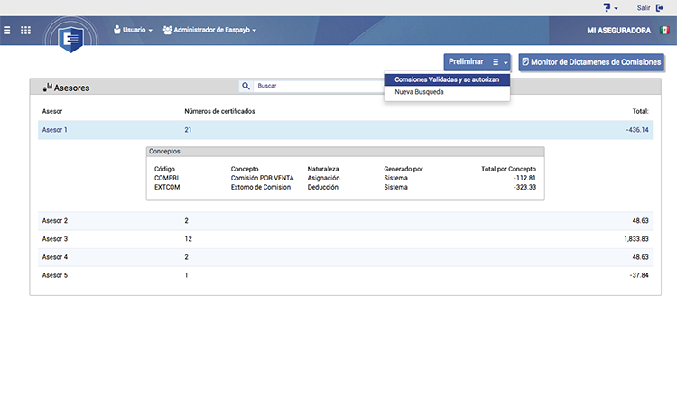Click the shield application logo
Image resolution: width=677 pixels, height=416 pixels.
[70, 40]
